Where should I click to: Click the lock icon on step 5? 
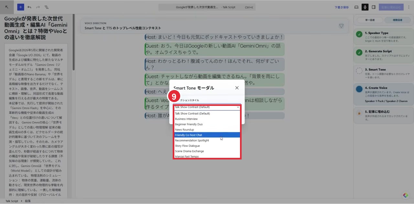tap(359, 113)
